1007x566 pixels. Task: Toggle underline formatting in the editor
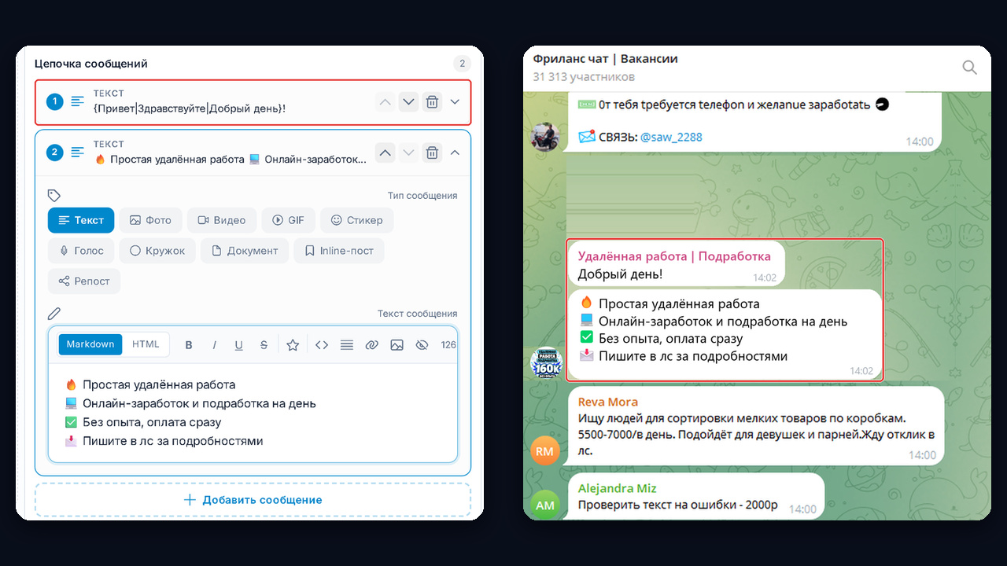[x=239, y=345]
